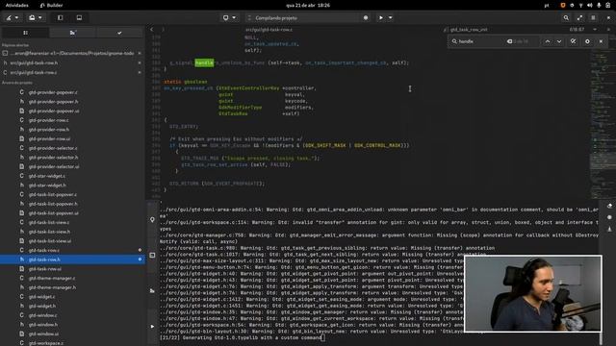Close src/gui/gtd-task-row.c open page
This screenshot has width=616, height=346.
coord(140,73)
